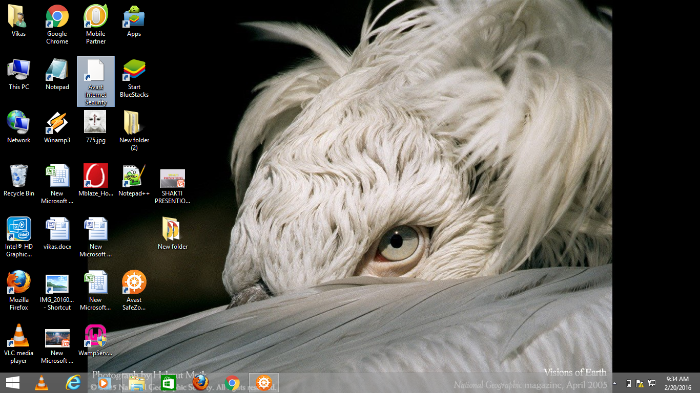Open Windows Media Player taskbar icon
This screenshot has height=393, width=700.
point(105,383)
